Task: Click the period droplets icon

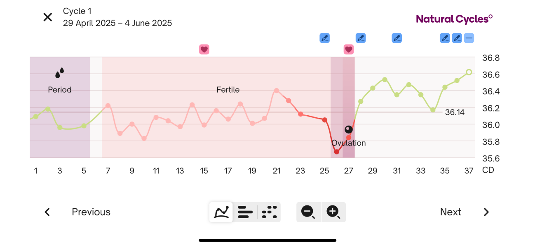Action: (x=59, y=73)
